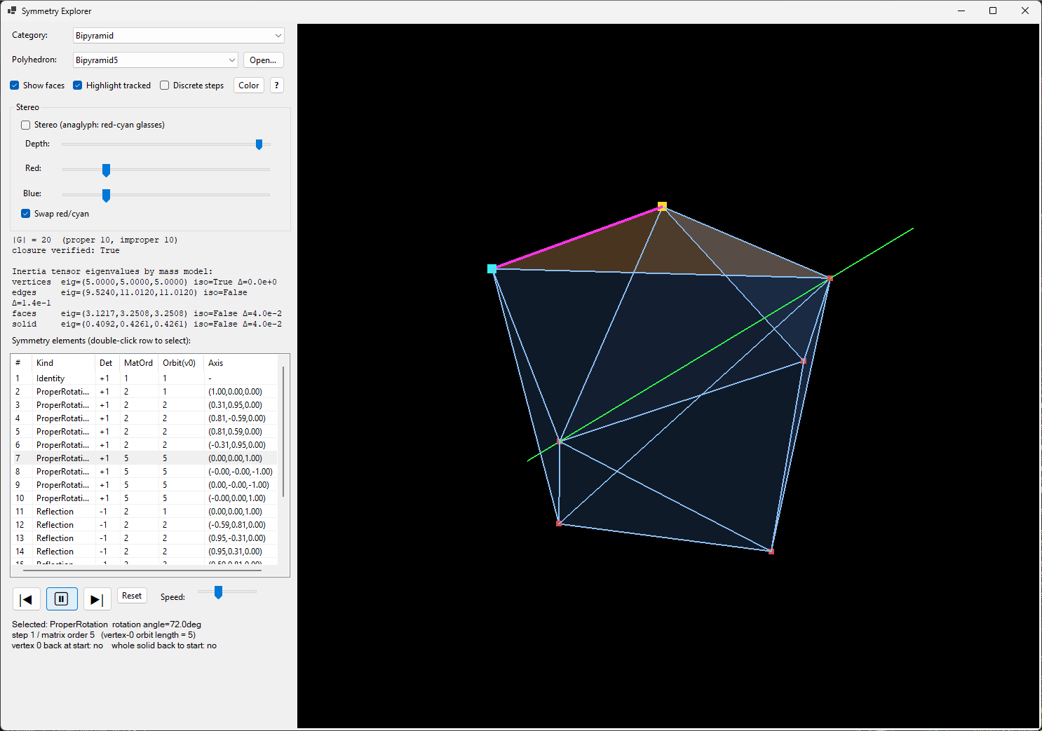
Task: Select row 14 Reflection with axis (0.95,0.31,0.00)
Action: [146, 552]
